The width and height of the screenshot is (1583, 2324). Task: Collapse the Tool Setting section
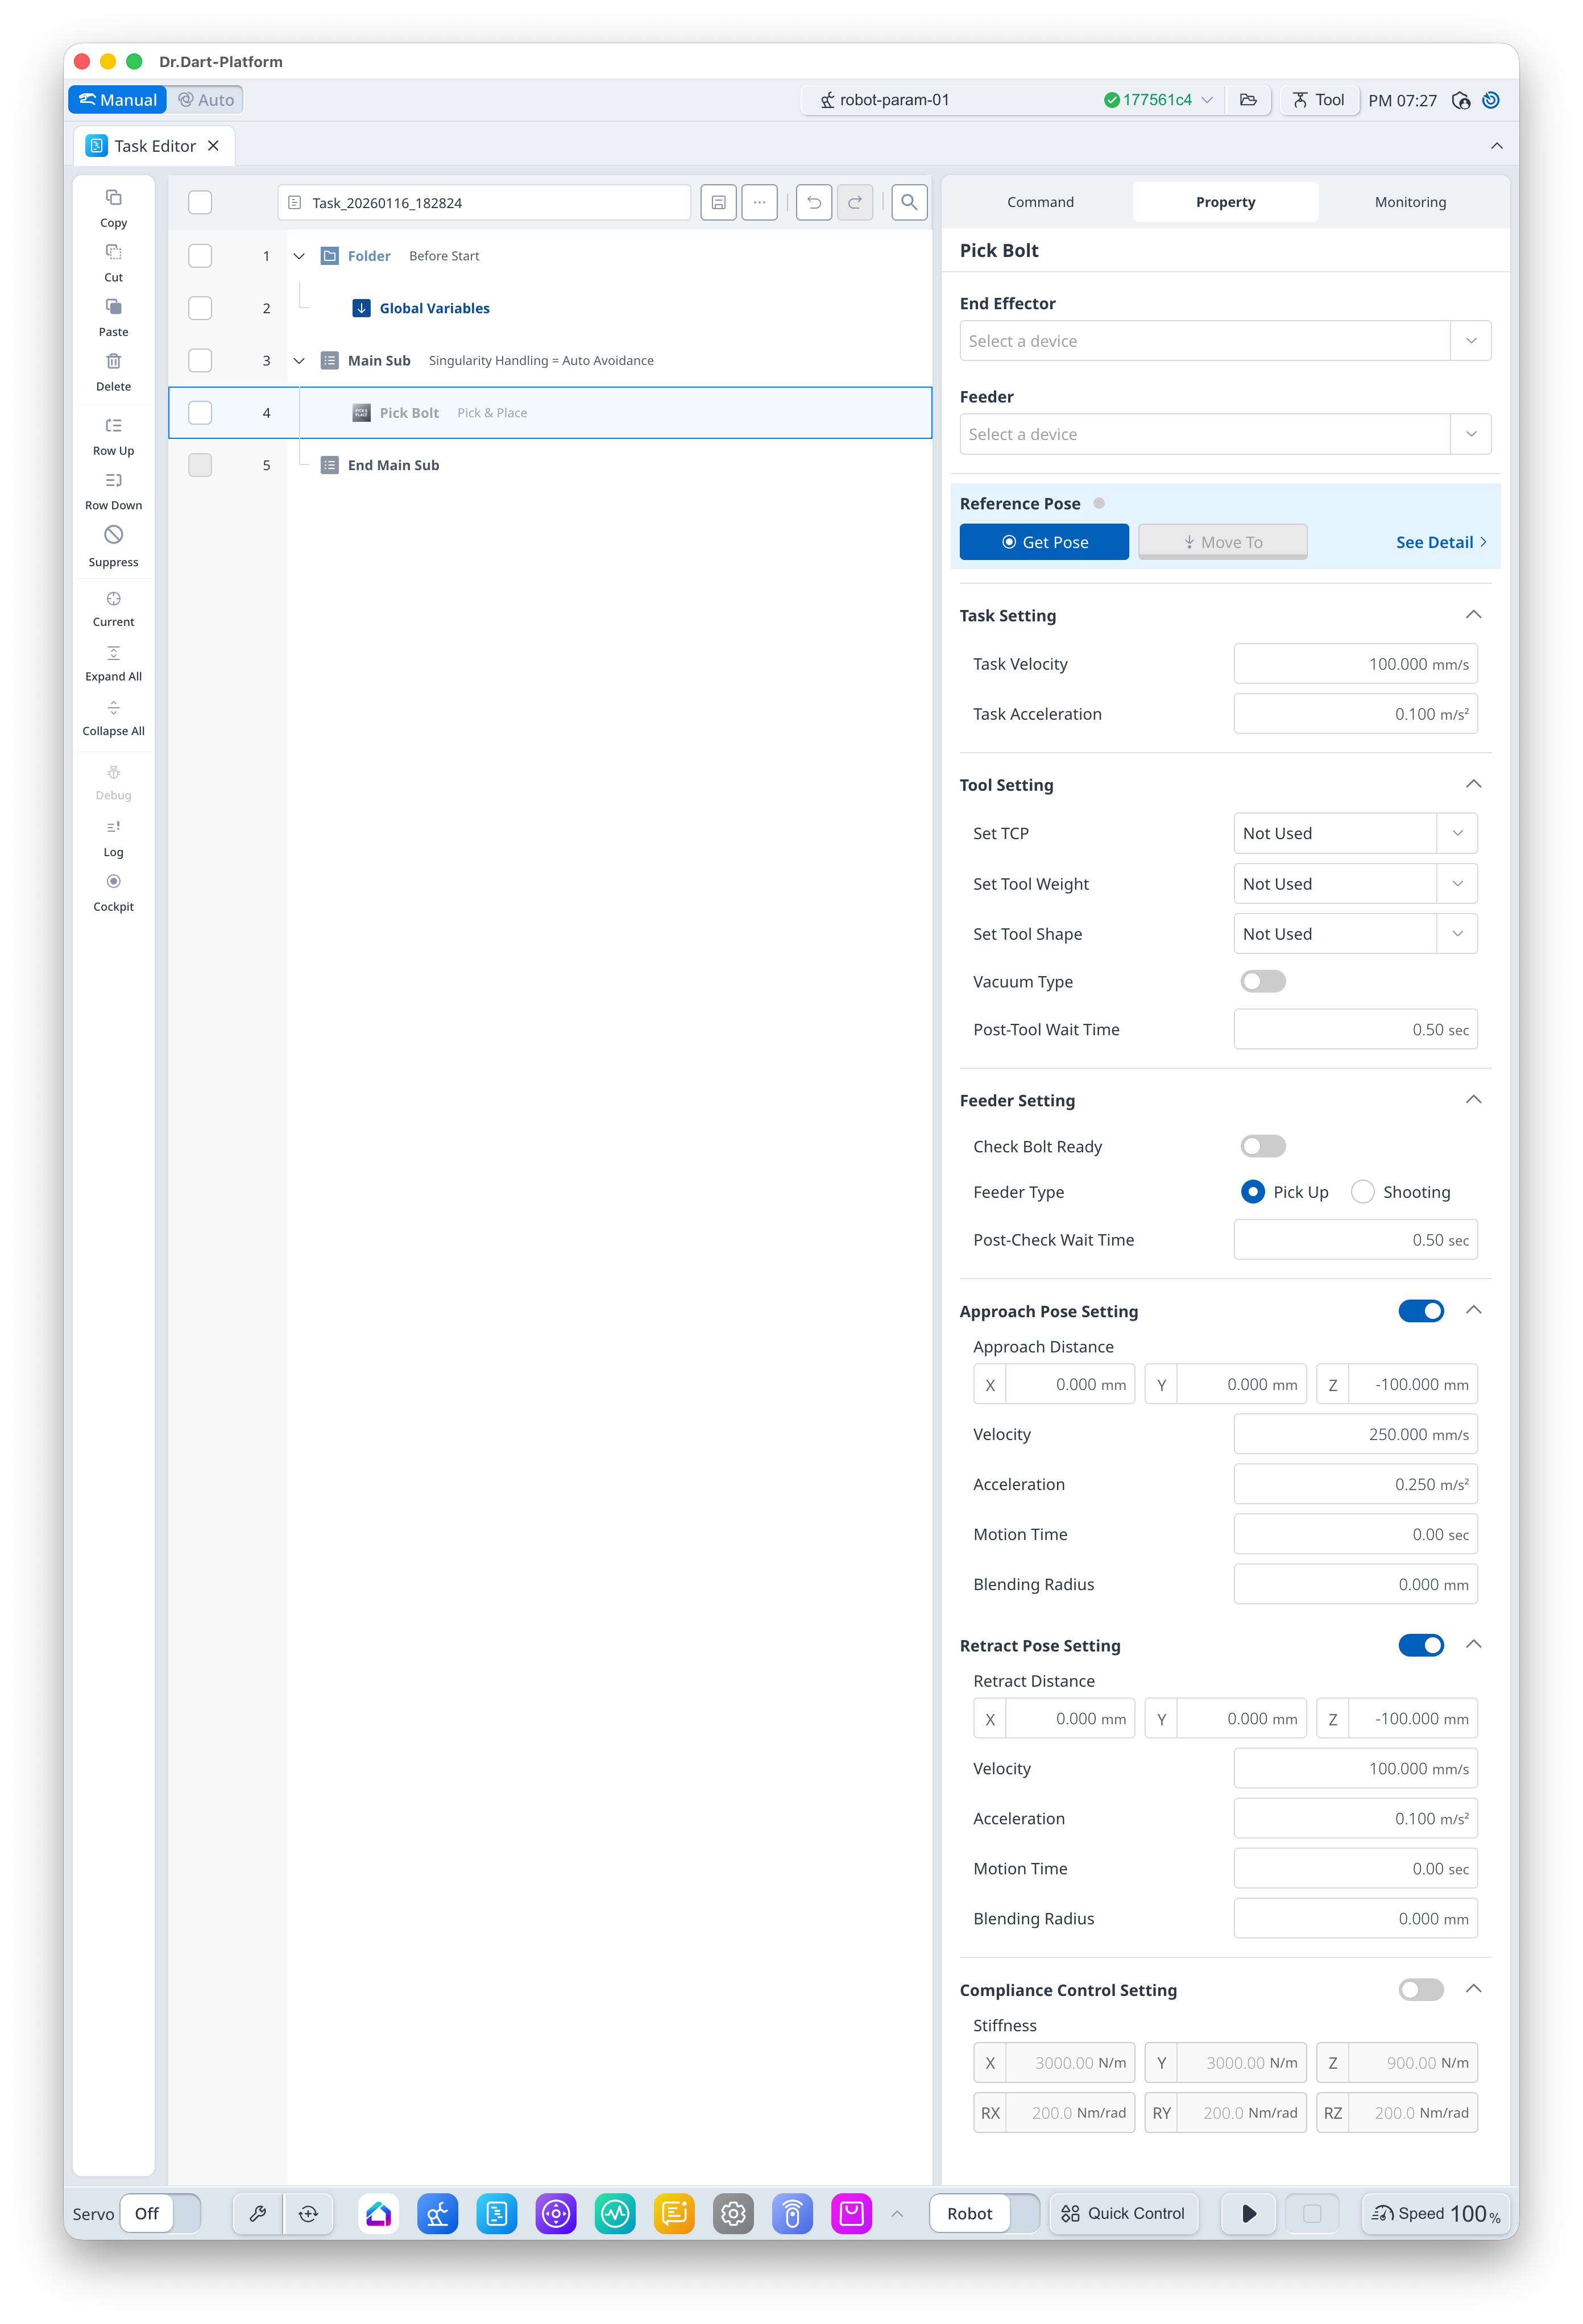(x=1473, y=784)
